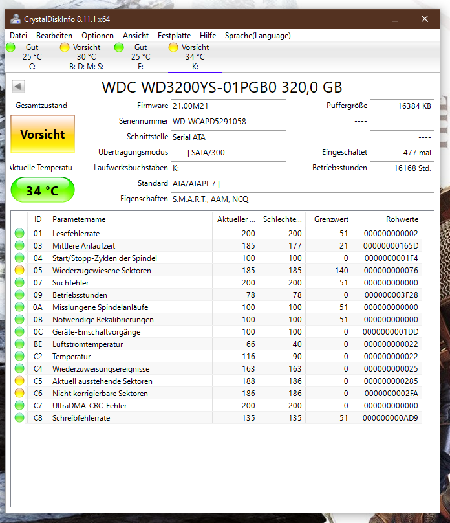Click status dot of UltraDMA-CRC-Fehler row
Viewport: 450px width, 523px height.
19,406
